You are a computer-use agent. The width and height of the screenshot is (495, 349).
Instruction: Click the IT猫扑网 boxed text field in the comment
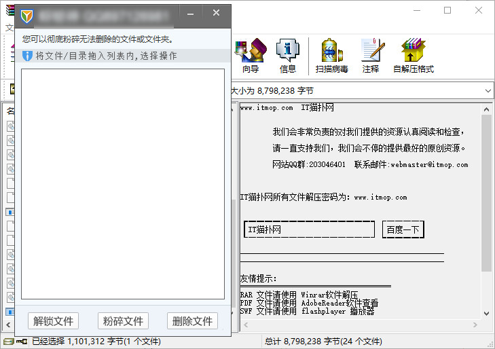click(310, 229)
